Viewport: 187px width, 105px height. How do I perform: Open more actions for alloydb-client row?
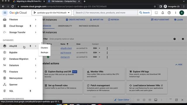click(x=107, y=48)
